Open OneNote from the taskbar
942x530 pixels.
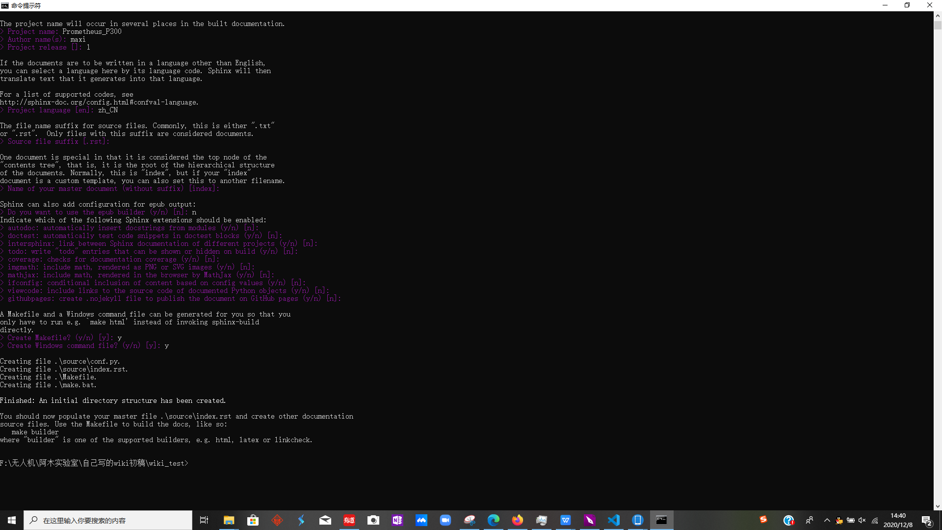click(x=397, y=520)
